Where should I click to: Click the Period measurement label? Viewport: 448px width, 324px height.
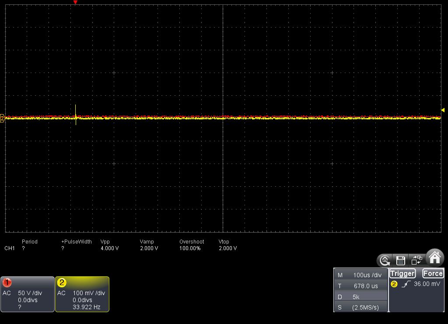point(30,241)
